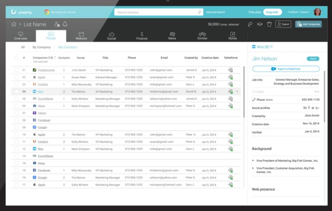
Task: Click the add-user icon next to List Name
Action: 57,24
